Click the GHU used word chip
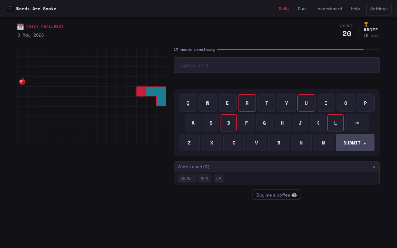The height and width of the screenshot is (248, 397). [x=205, y=178]
